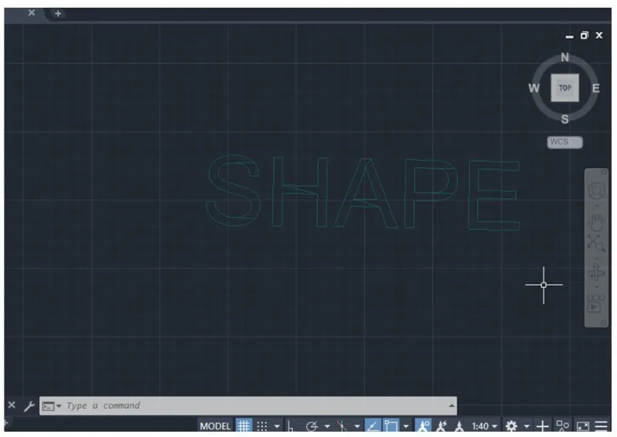The image size is (617, 437).
Task: Click the command line customize wrench icon
Action: pyautogui.click(x=29, y=405)
